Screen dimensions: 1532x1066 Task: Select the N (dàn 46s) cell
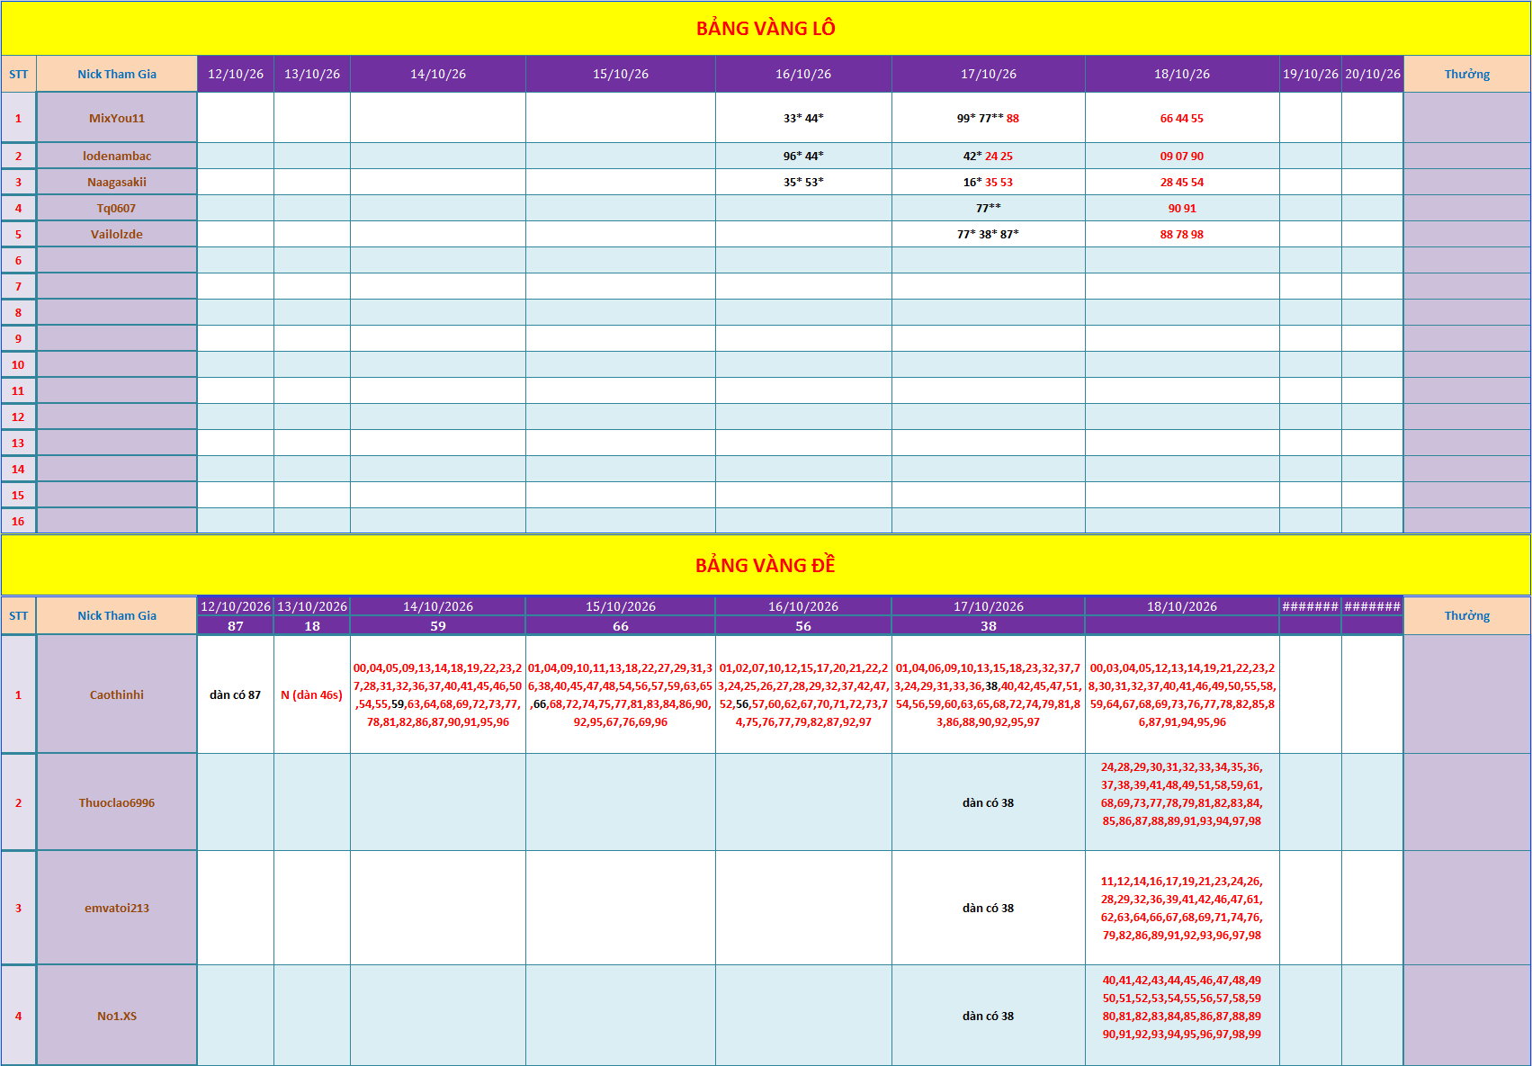(312, 694)
